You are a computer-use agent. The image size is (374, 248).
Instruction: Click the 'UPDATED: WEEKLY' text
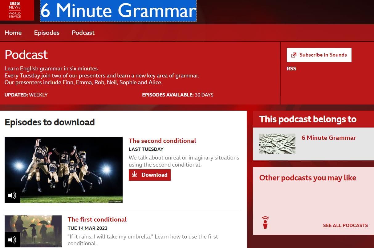26,95
